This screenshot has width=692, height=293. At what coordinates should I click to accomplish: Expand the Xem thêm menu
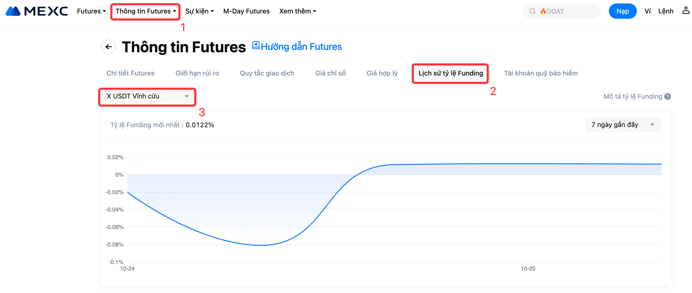297,11
